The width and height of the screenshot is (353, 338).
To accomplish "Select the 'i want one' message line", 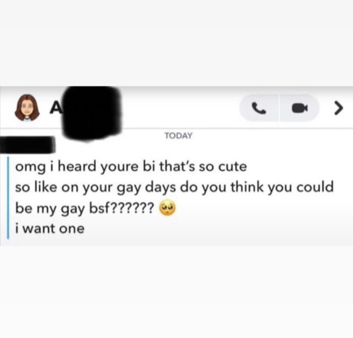I will pos(50,228).
